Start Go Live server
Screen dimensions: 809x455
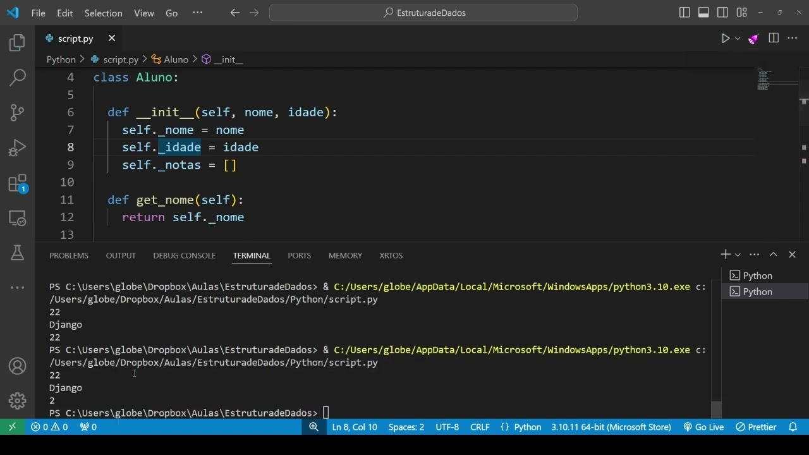click(703, 427)
